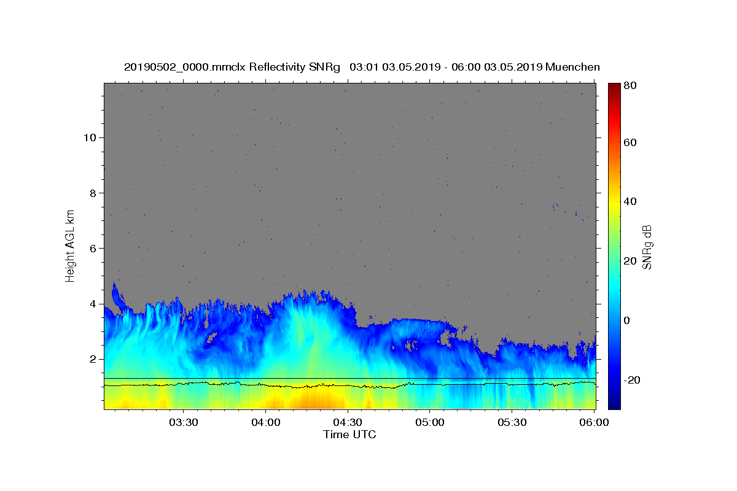The image size is (737, 491).
Task: Click the colorbar value label 40
Action: [630, 201]
